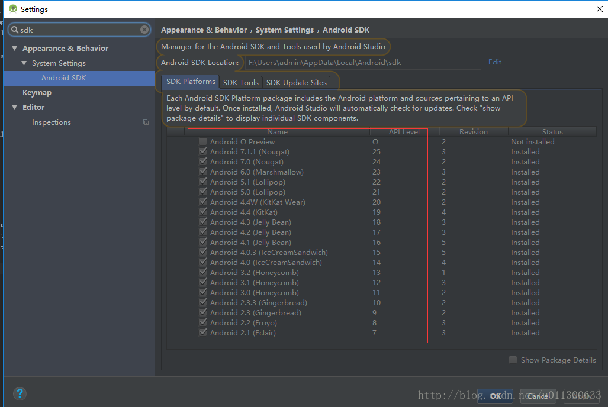
Task: Click System Settings in breadcrumb
Action: tap(285, 30)
